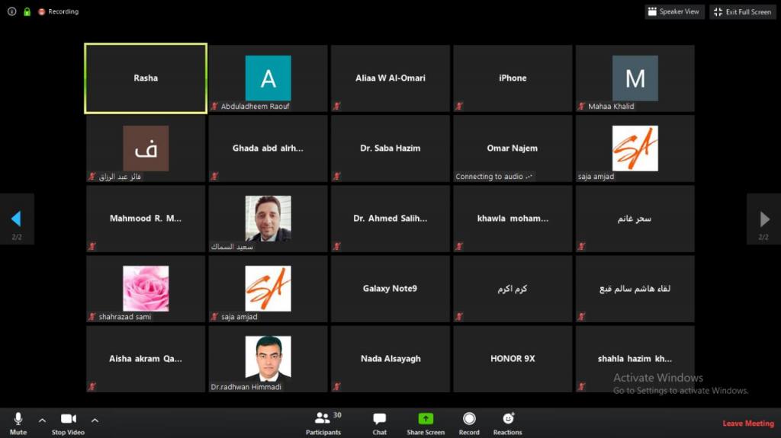Expand audio options arrow next to Mute
This screenshot has height=438, width=781.
click(x=42, y=420)
